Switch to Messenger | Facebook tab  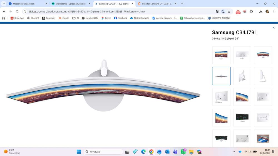[28, 4]
